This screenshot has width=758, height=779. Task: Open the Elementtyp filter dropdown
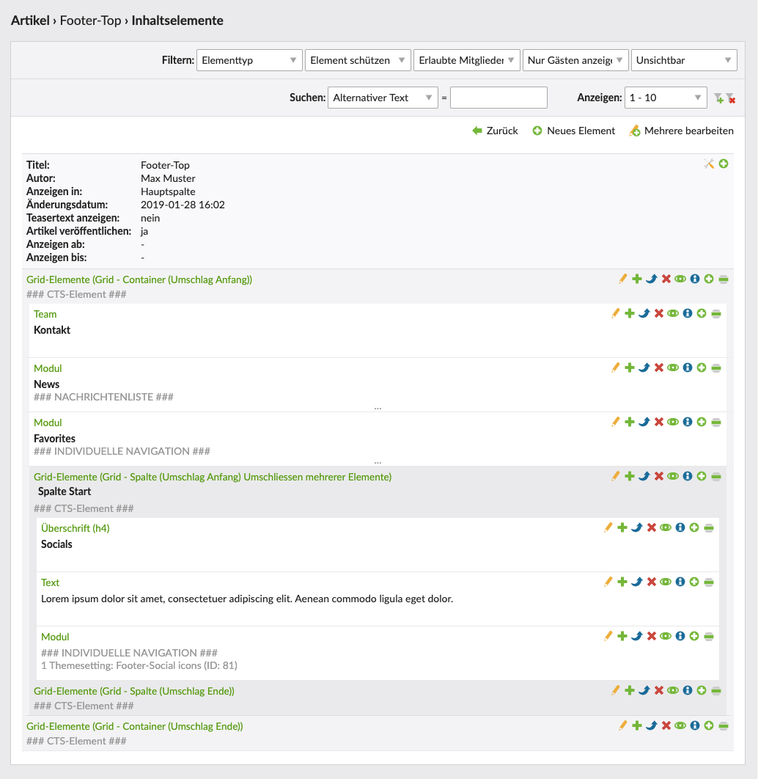[x=249, y=60]
